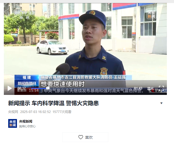Click the play button on the video
174x147 pixels.
[x=10, y=88]
